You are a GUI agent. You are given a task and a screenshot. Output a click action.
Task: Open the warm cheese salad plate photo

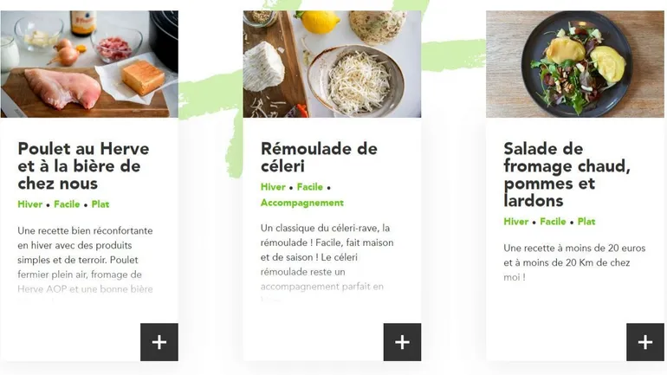point(574,64)
